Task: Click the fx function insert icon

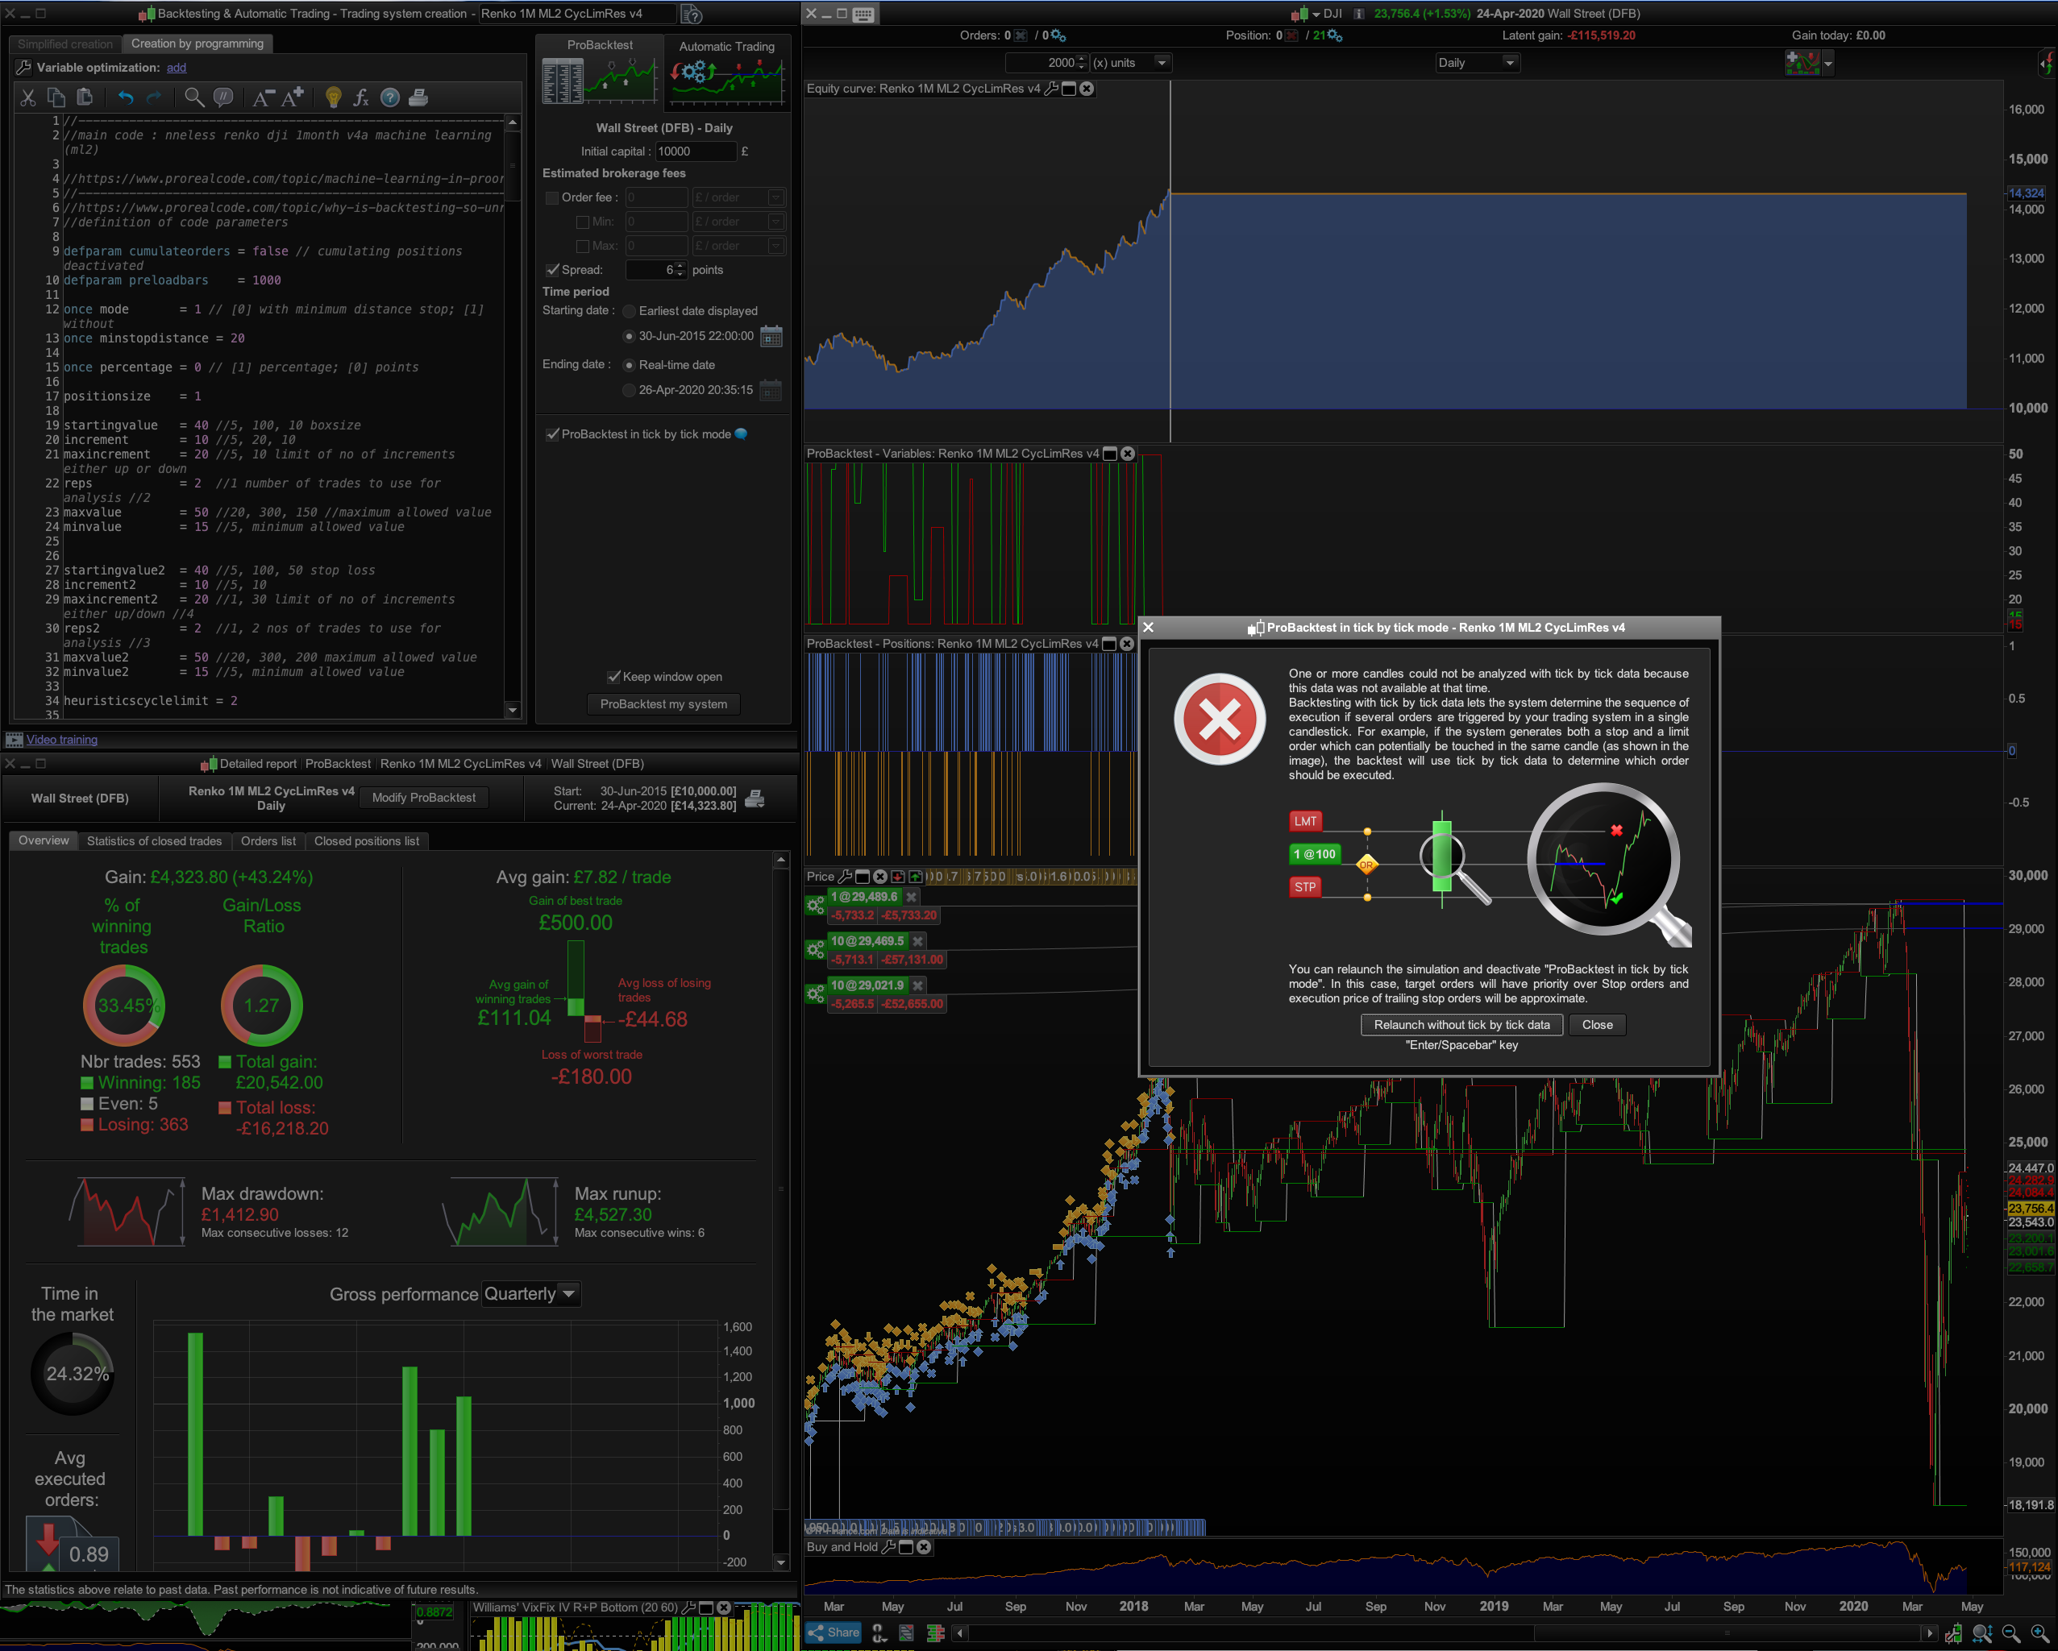Action: point(361,97)
